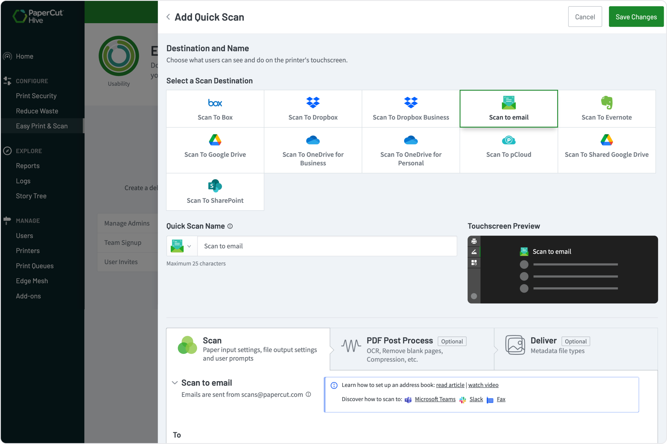Click the Microsoft Teams icon in the tip box
This screenshot has width=667, height=444.
point(408,400)
